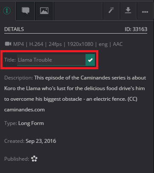Click the ID: 33163 label
The height and width of the screenshot is (173, 154).
point(136,29)
